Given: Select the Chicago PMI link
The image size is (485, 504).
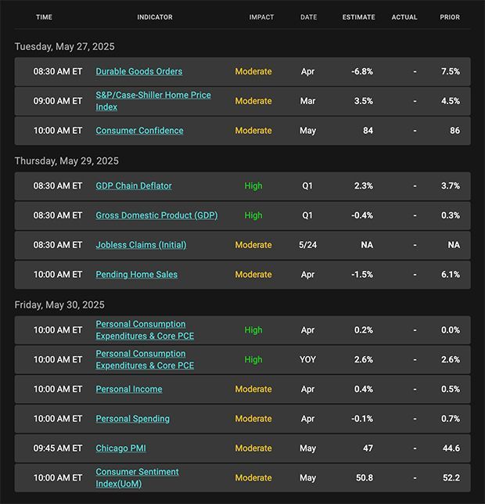Looking at the screenshot, I should click(120, 448).
